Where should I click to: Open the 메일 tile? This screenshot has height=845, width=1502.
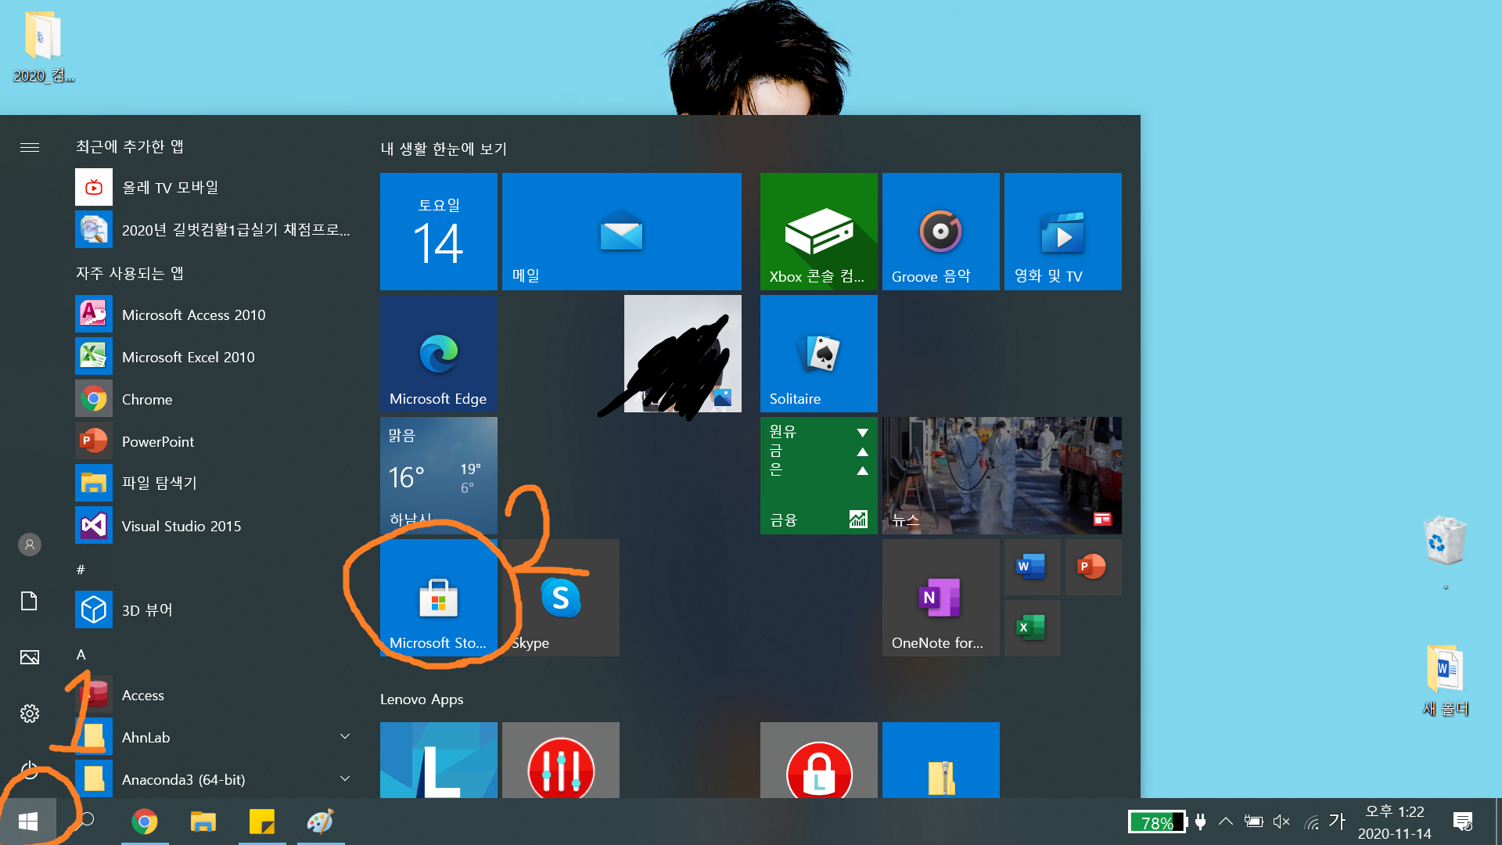[x=622, y=232]
